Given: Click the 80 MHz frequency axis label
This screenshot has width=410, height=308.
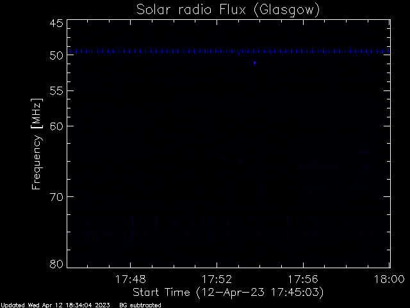Looking at the screenshot, I should [x=56, y=264].
